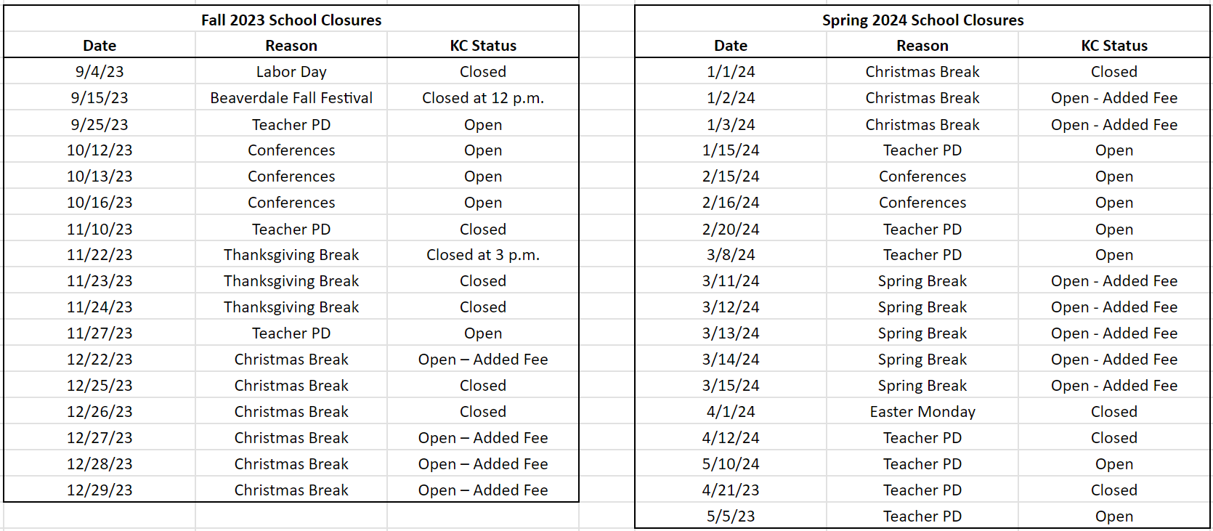
Task: Click the 5/10/24 date cell
Action: coord(731,463)
